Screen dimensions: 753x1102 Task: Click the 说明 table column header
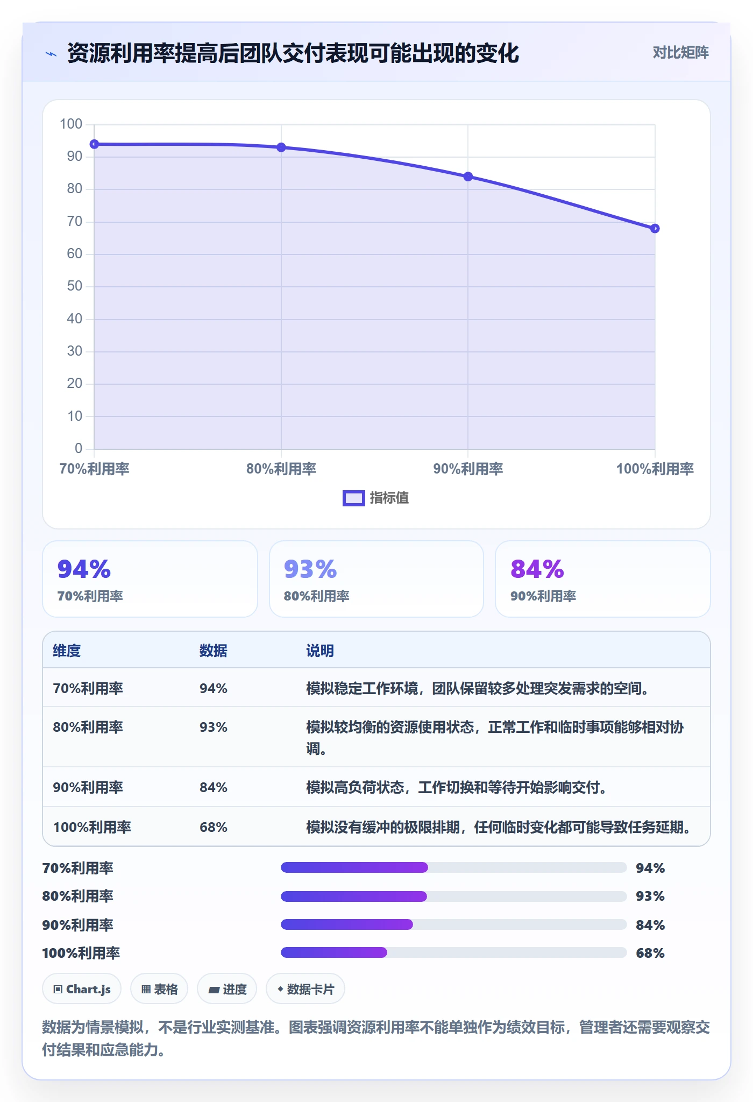(320, 651)
